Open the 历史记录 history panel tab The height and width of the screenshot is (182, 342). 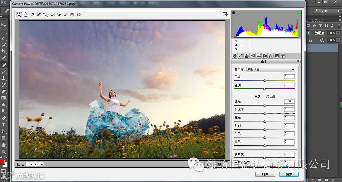[317, 20]
